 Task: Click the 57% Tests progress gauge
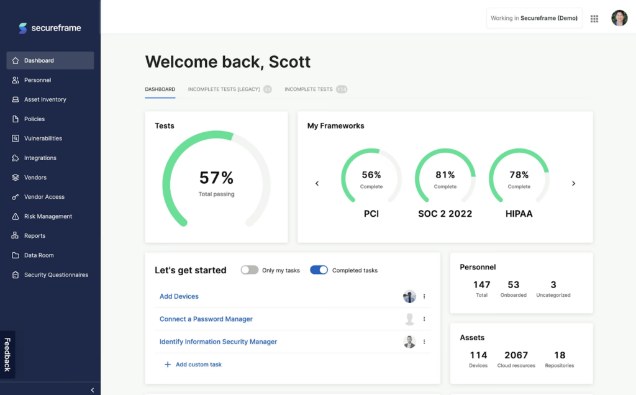[216, 180]
